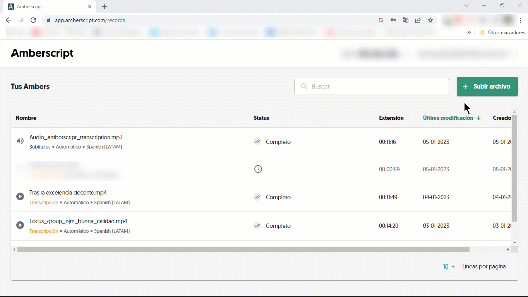Click the translate page icon
528x297 pixels.
tap(406, 20)
